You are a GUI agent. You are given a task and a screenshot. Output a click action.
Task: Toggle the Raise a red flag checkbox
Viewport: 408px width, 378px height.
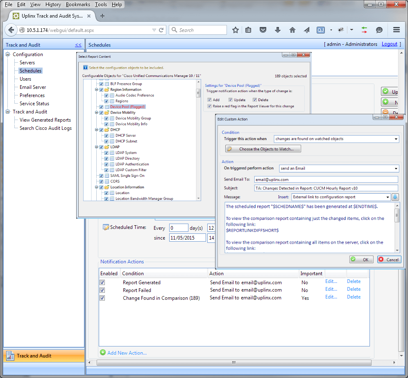pos(209,106)
